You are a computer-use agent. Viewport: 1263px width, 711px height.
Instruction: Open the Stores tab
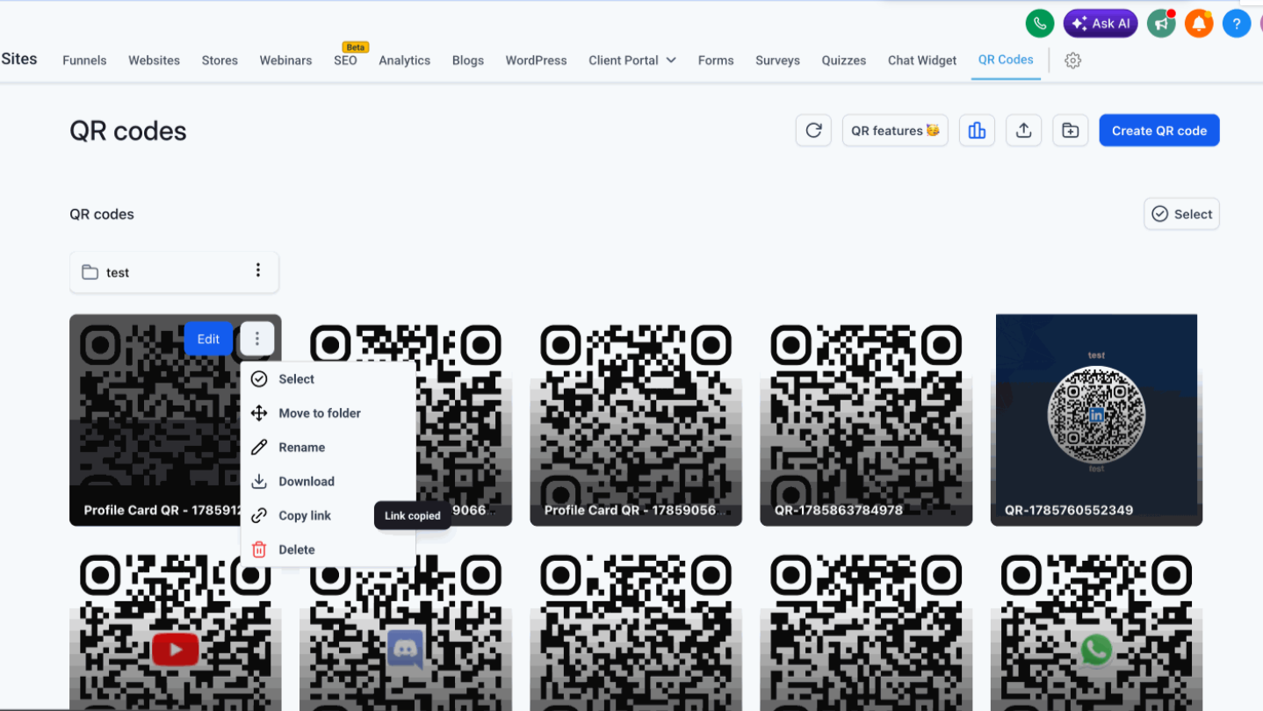tap(220, 61)
